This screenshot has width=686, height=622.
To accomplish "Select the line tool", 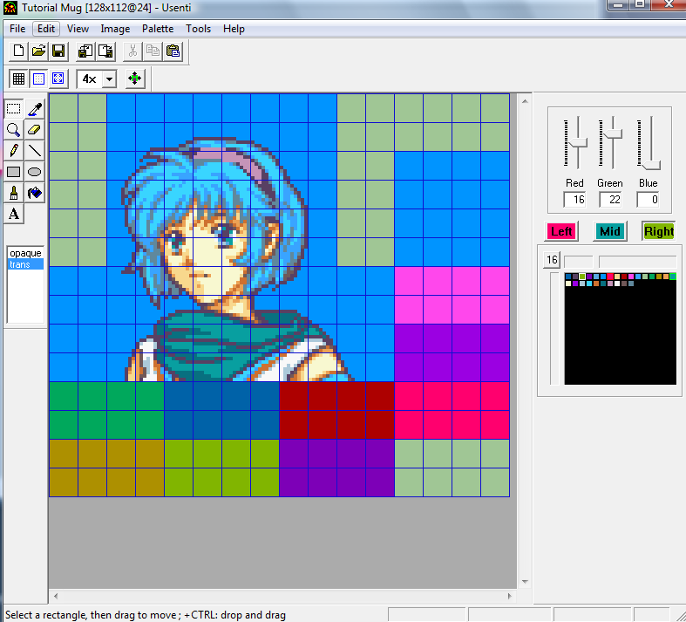I will tap(35, 151).
